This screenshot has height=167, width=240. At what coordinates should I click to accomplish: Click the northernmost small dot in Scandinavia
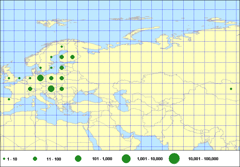tap(62, 46)
